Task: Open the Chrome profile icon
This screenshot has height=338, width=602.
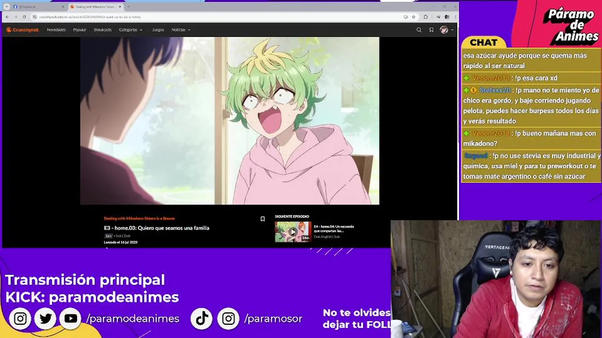Action: (x=447, y=17)
